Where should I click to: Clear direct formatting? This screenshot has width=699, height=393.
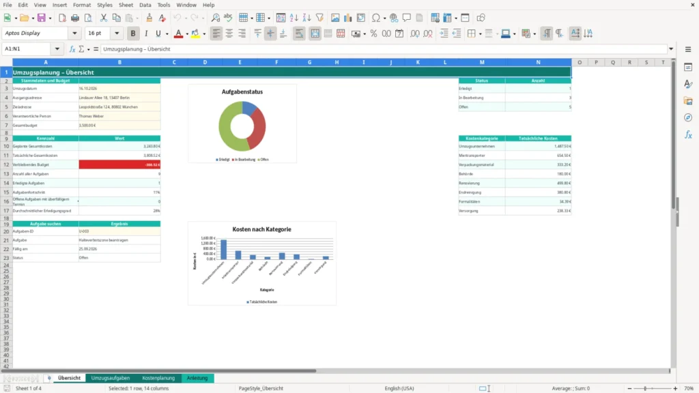click(x=162, y=18)
